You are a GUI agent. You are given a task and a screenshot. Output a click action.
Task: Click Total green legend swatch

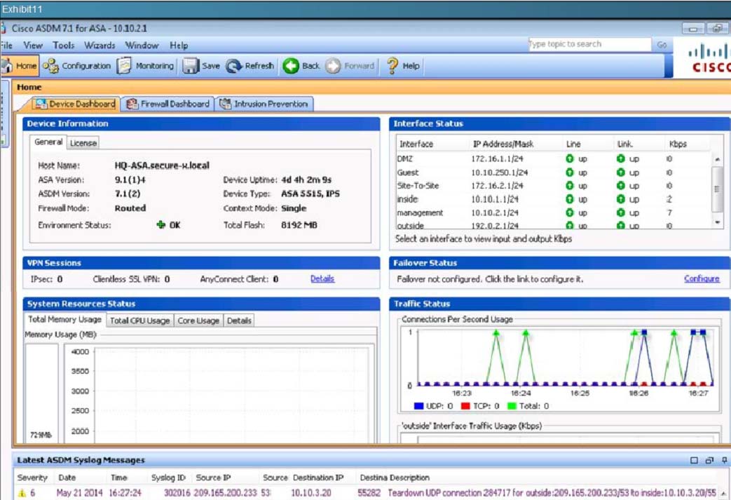[x=512, y=406]
